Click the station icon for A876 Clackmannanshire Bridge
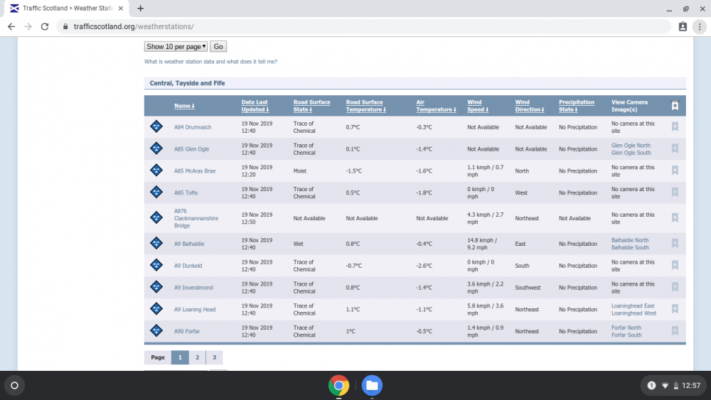The height and width of the screenshot is (400, 711). pyautogui.click(x=156, y=217)
